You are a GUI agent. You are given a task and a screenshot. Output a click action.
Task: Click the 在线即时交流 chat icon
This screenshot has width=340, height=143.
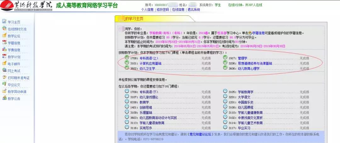(x=4, y=29)
